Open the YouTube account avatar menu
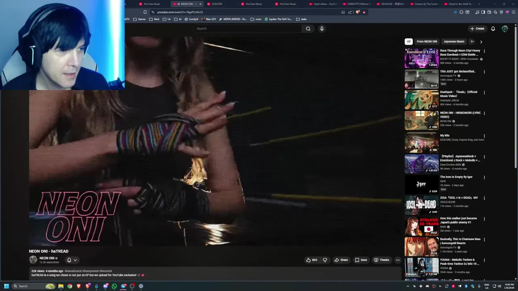Image resolution: width=518 pixels, height=291 pixels. (x=505, y=29)
